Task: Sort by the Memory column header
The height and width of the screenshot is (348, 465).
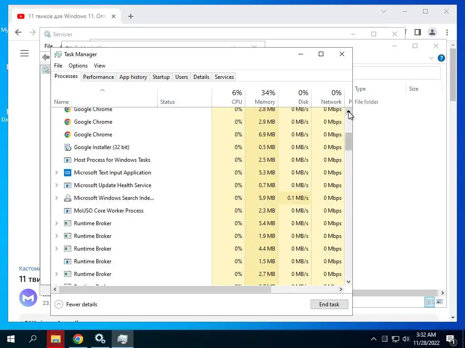Action: pyautogui.click(x=262, y=98)
